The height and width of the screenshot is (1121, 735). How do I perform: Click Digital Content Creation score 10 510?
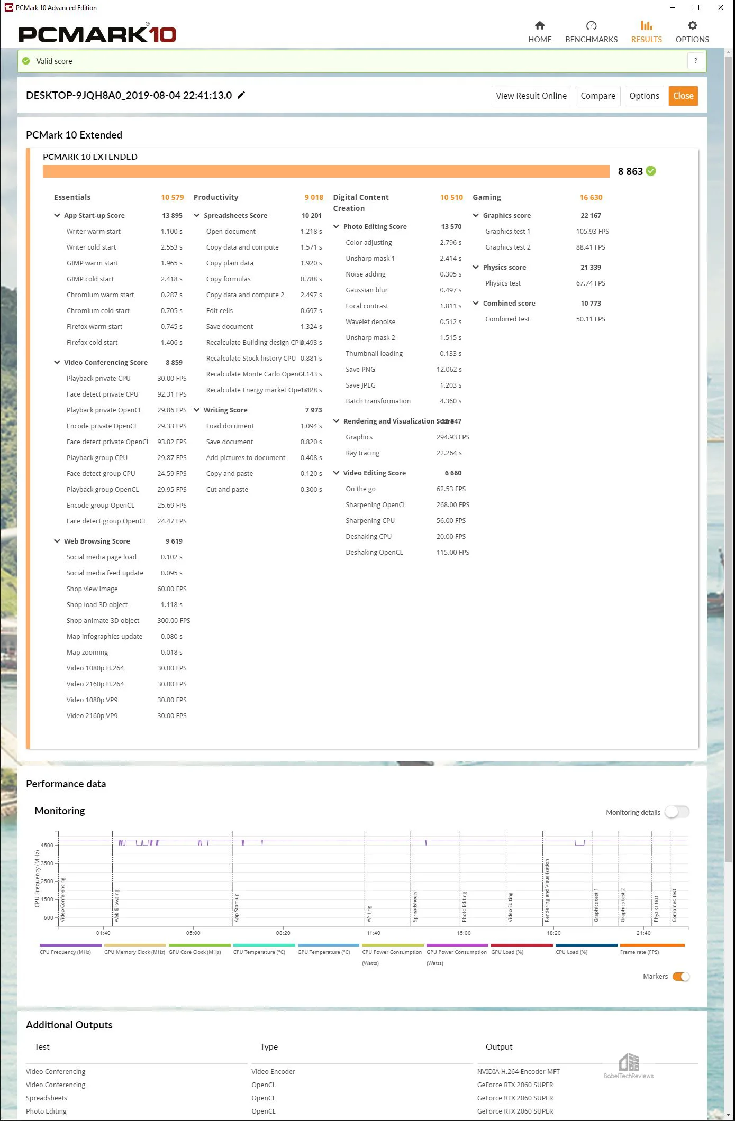[451, 197]
